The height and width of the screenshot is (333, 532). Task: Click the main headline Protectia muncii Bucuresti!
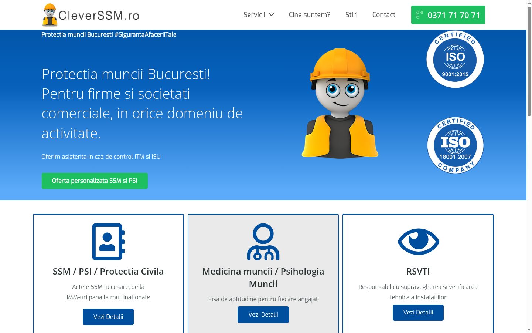pyautogui.click(x=142, y=103)
